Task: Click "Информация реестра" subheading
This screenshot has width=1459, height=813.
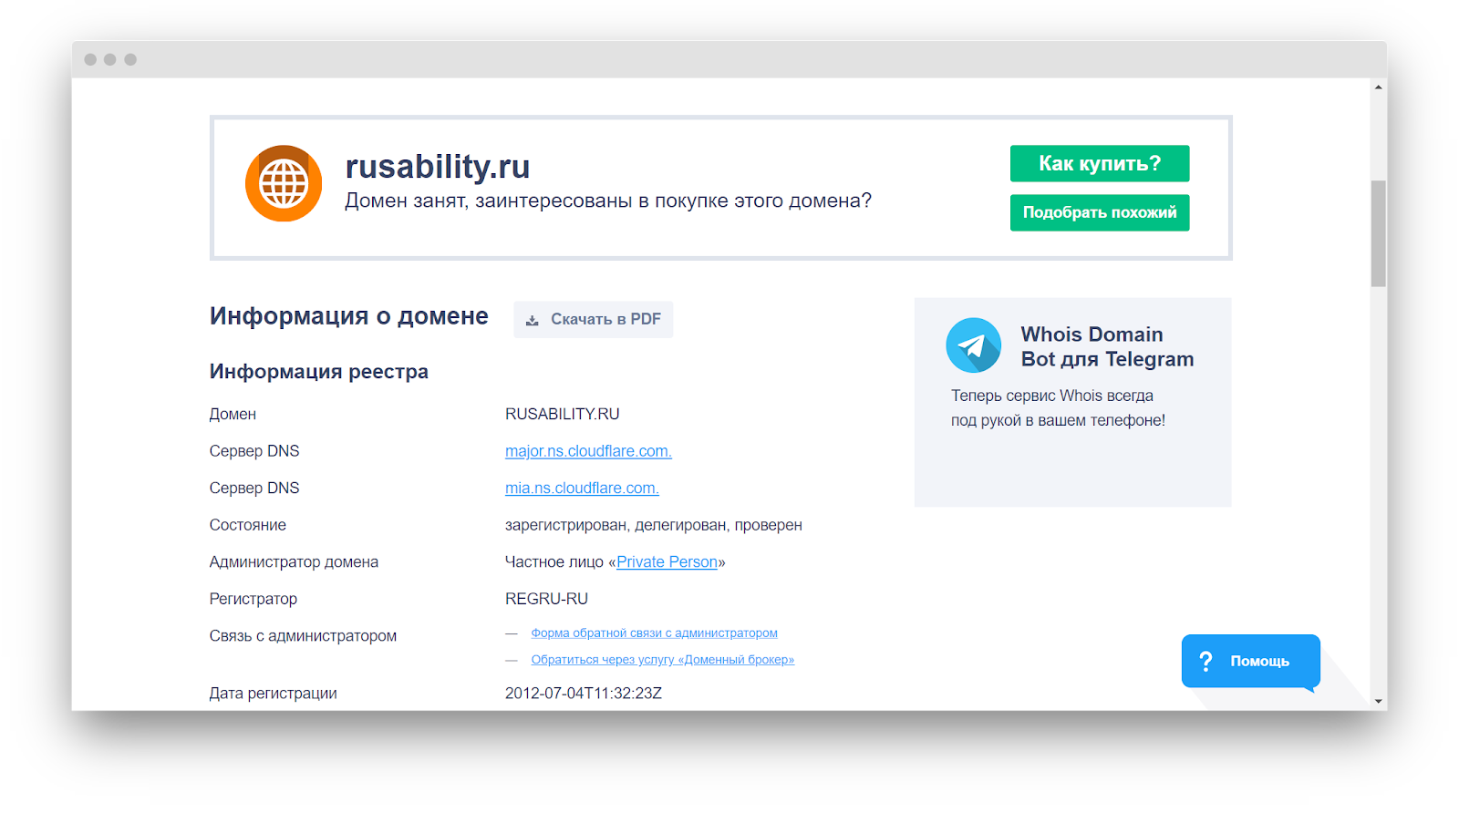Action: tap(319, 372)
